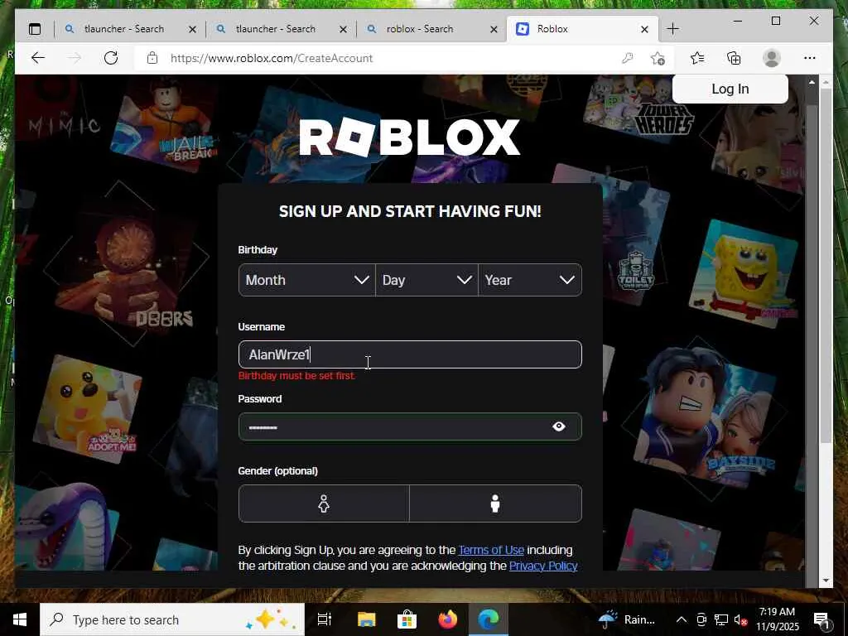848x636 pixels.
Task: Open the network tray icon
Action: pyautogui.click(x=721, y=619)
